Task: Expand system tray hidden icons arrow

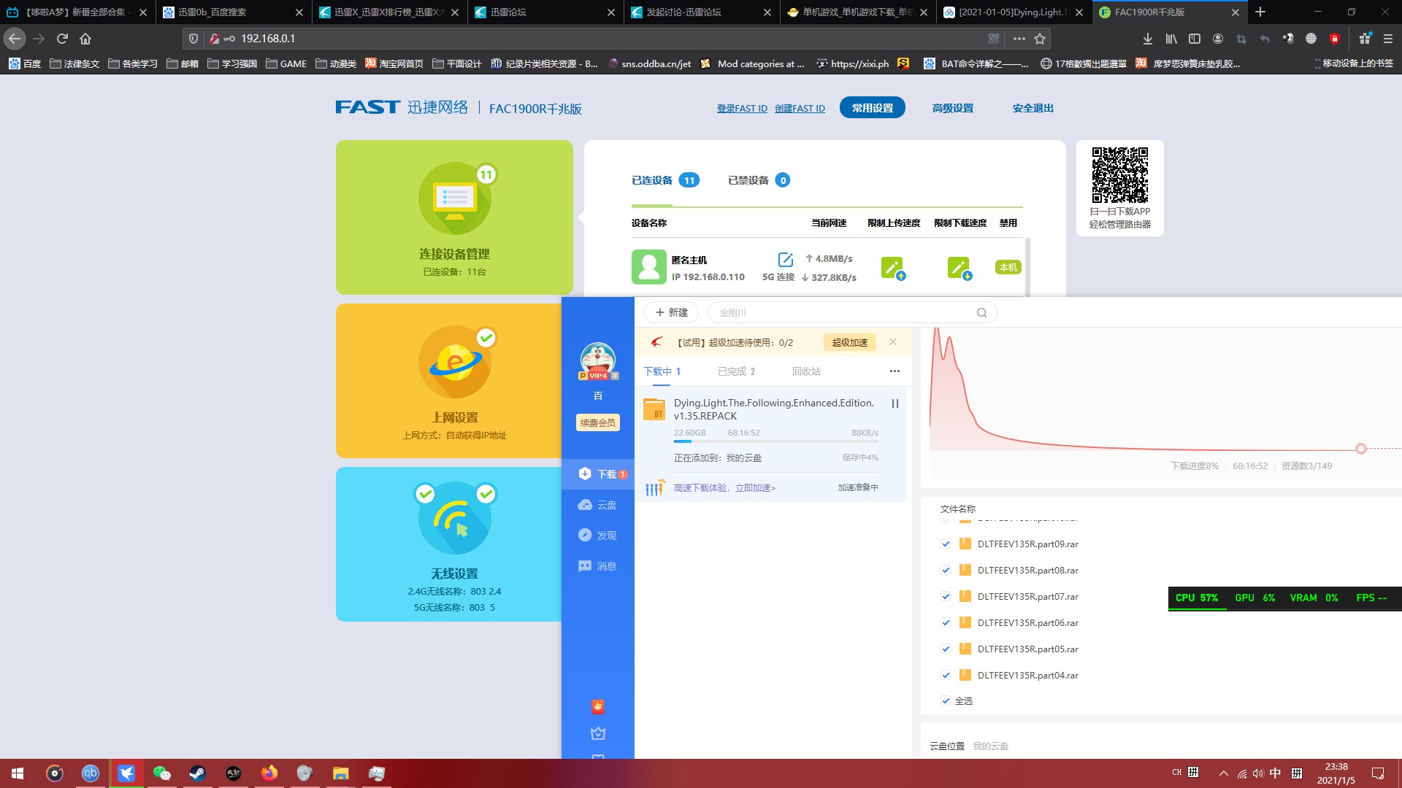Action: (x=1223, y=773)
